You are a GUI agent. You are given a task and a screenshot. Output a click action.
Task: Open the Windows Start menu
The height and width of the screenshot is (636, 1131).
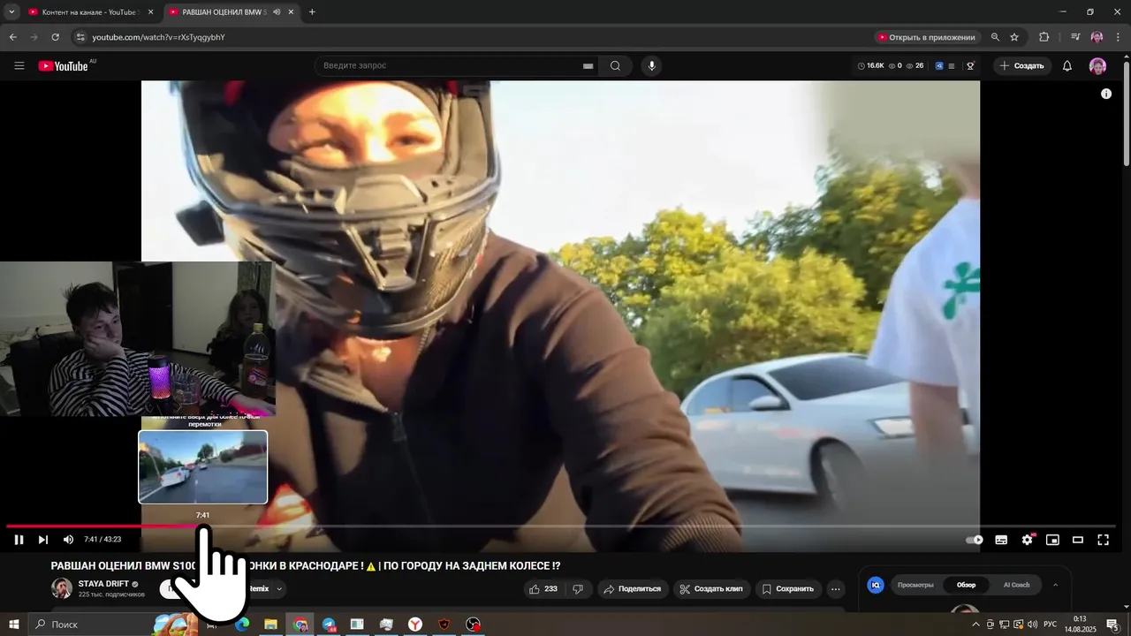13,625
